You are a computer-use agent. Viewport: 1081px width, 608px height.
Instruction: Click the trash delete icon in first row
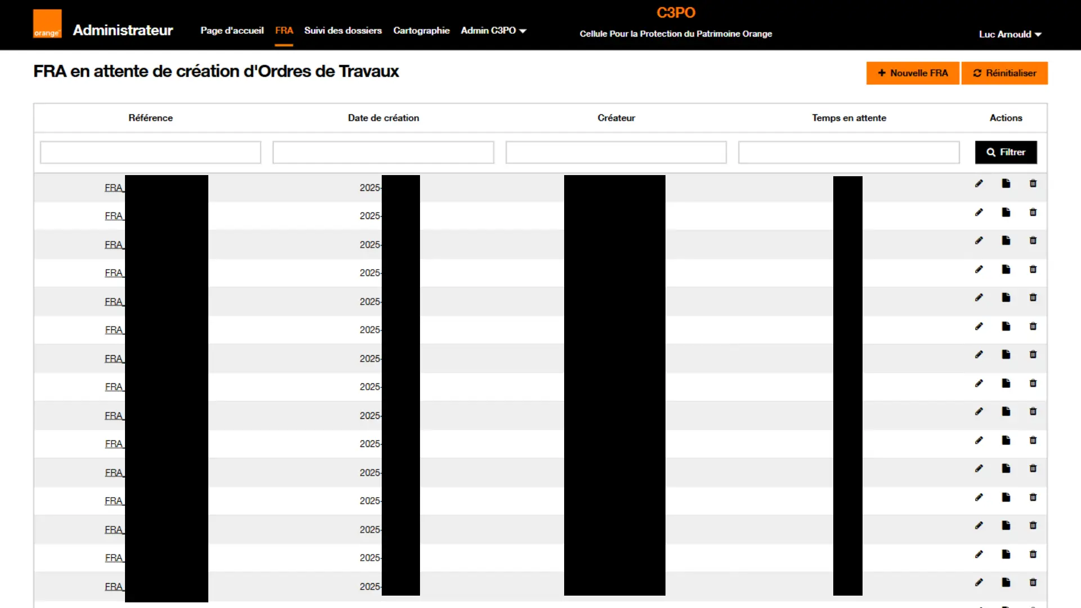(x=1033, y=184)
